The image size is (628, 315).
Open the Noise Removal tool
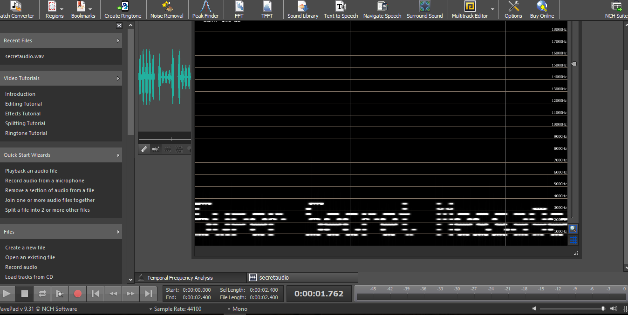tap(167, 10)
